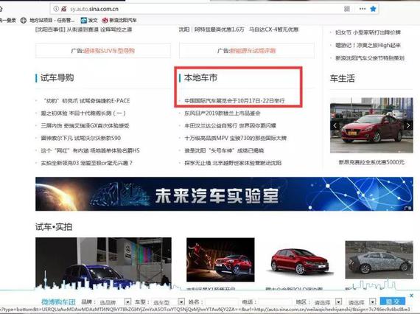
Task: Open sidebar article 凉爽之旅High起来
Action: click(x=368, y=45)
